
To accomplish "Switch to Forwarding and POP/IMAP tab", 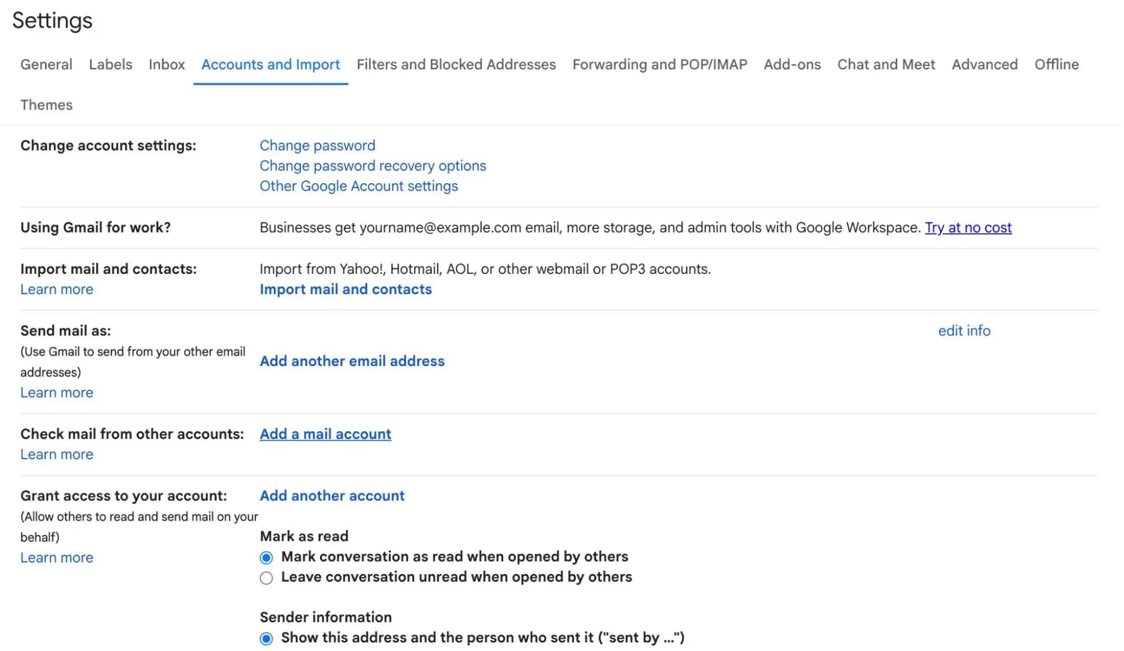I will 660,65.
